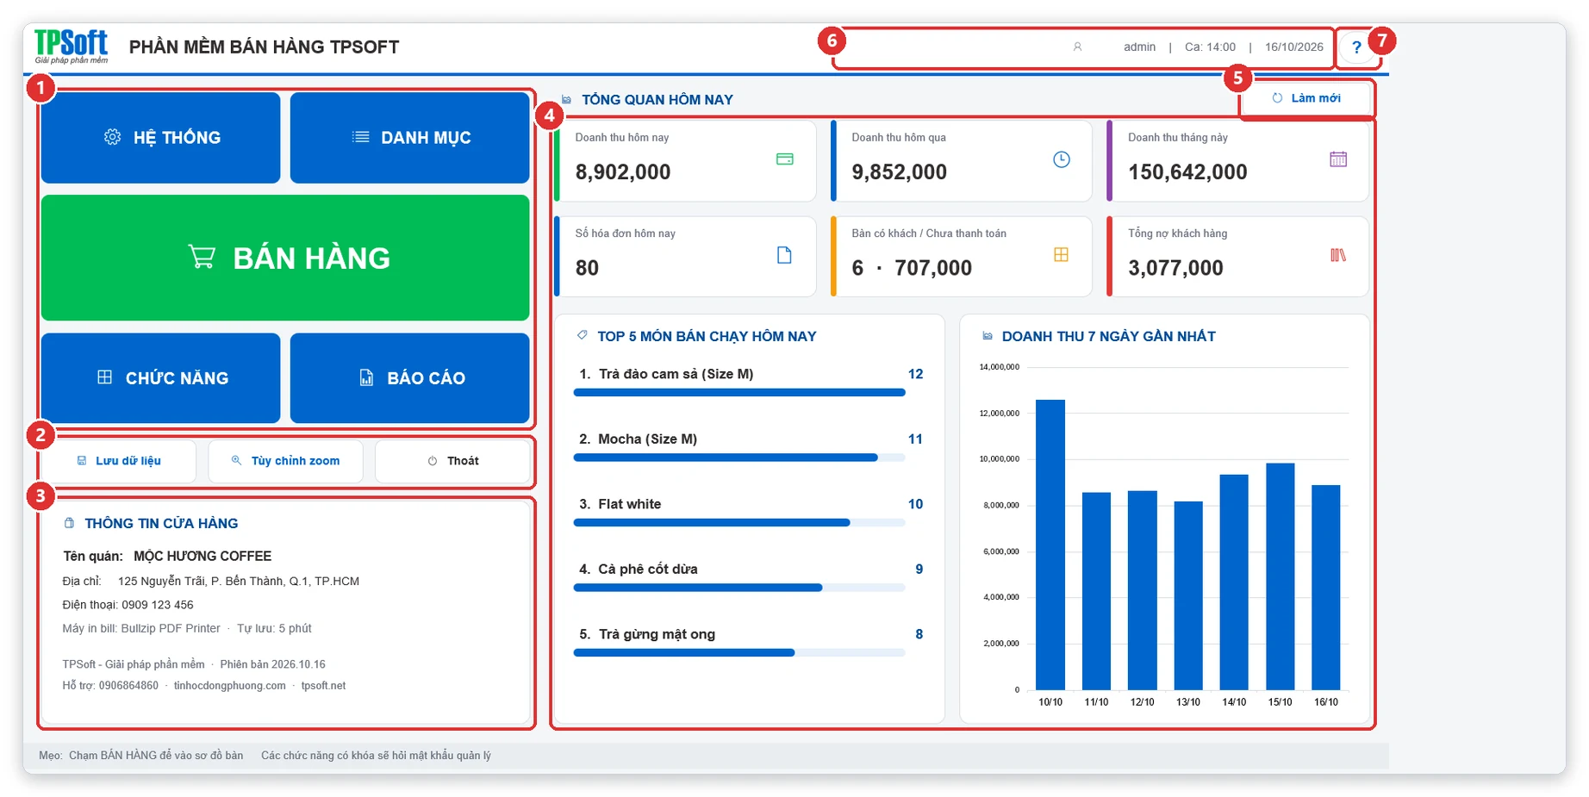Open the BÁO CÁO reports tile
Screen dimensions: 1589x797
[x=409, y=377]
